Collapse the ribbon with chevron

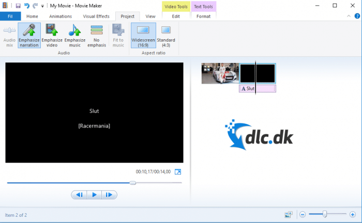349,16
